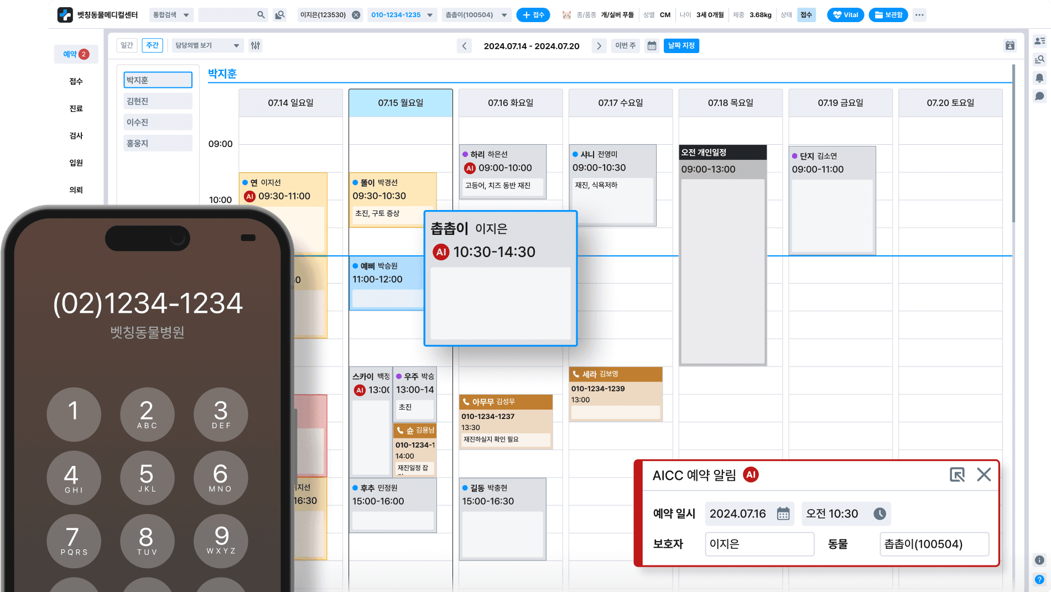Screen dimensions: 1051x592
Task: Click the 이번 주 button
Action: 626,45
